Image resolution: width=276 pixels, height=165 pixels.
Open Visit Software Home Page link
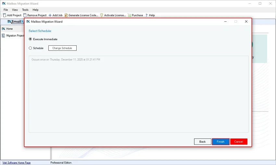17,163
